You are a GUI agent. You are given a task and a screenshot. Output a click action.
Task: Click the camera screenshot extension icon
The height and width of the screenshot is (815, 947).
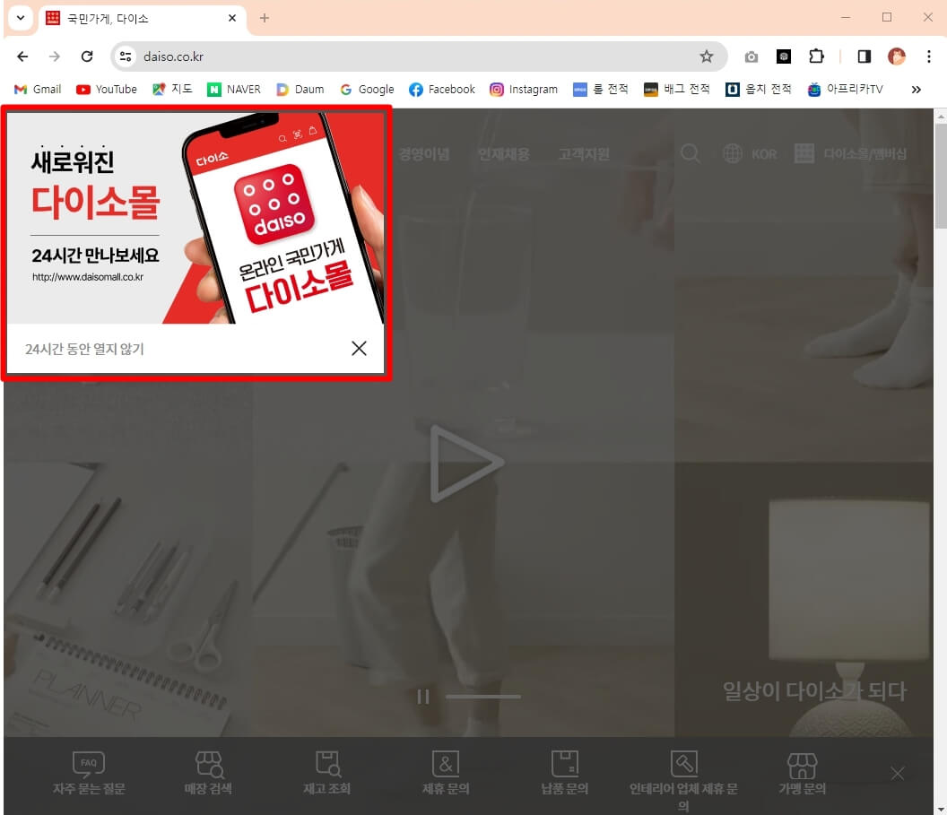(x=751, y=56)
